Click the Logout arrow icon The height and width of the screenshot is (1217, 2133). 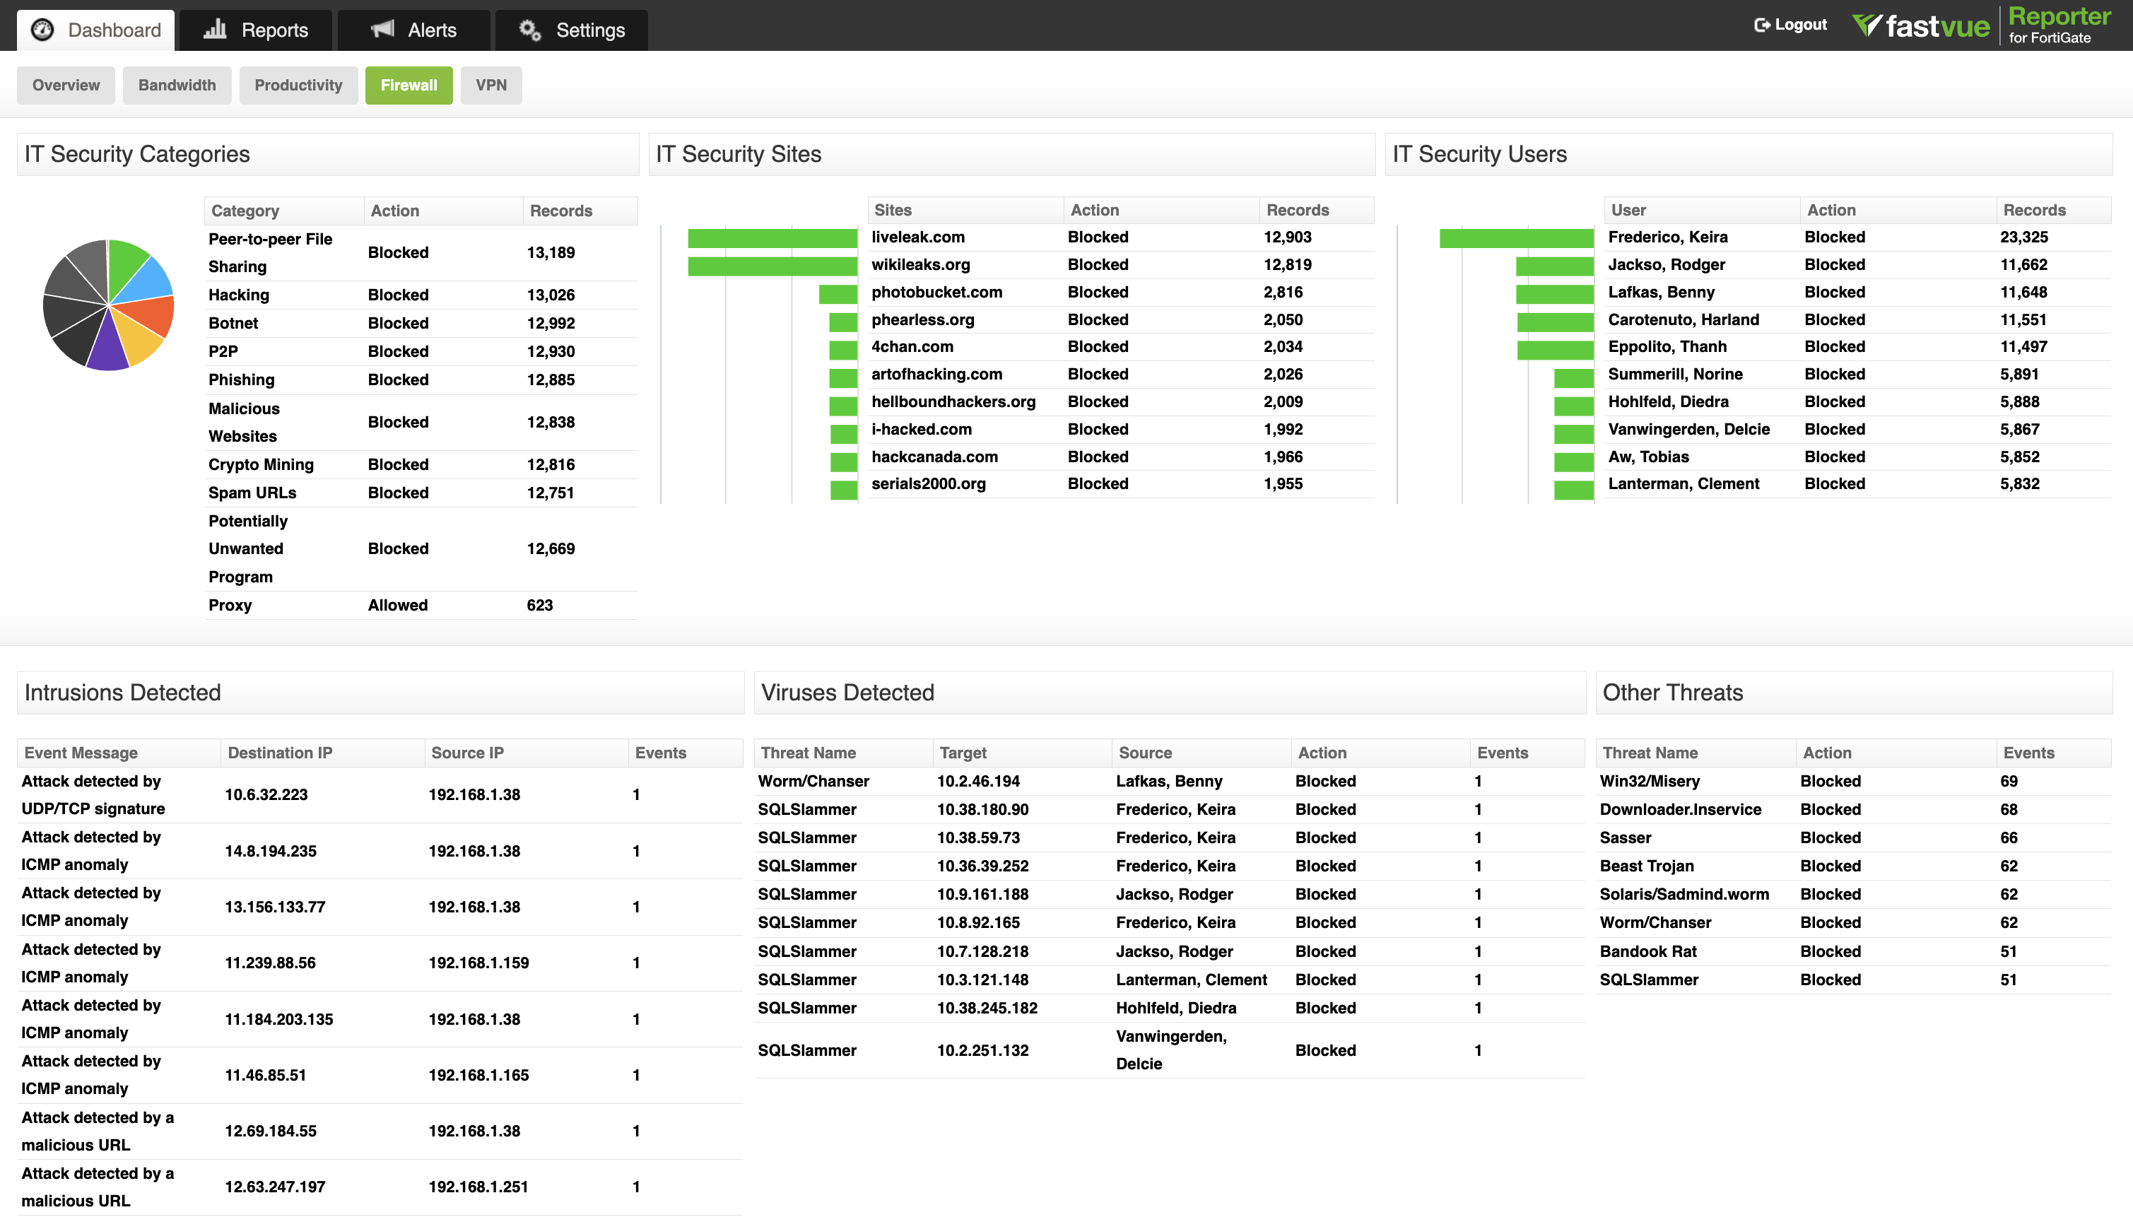point(1761,24)
